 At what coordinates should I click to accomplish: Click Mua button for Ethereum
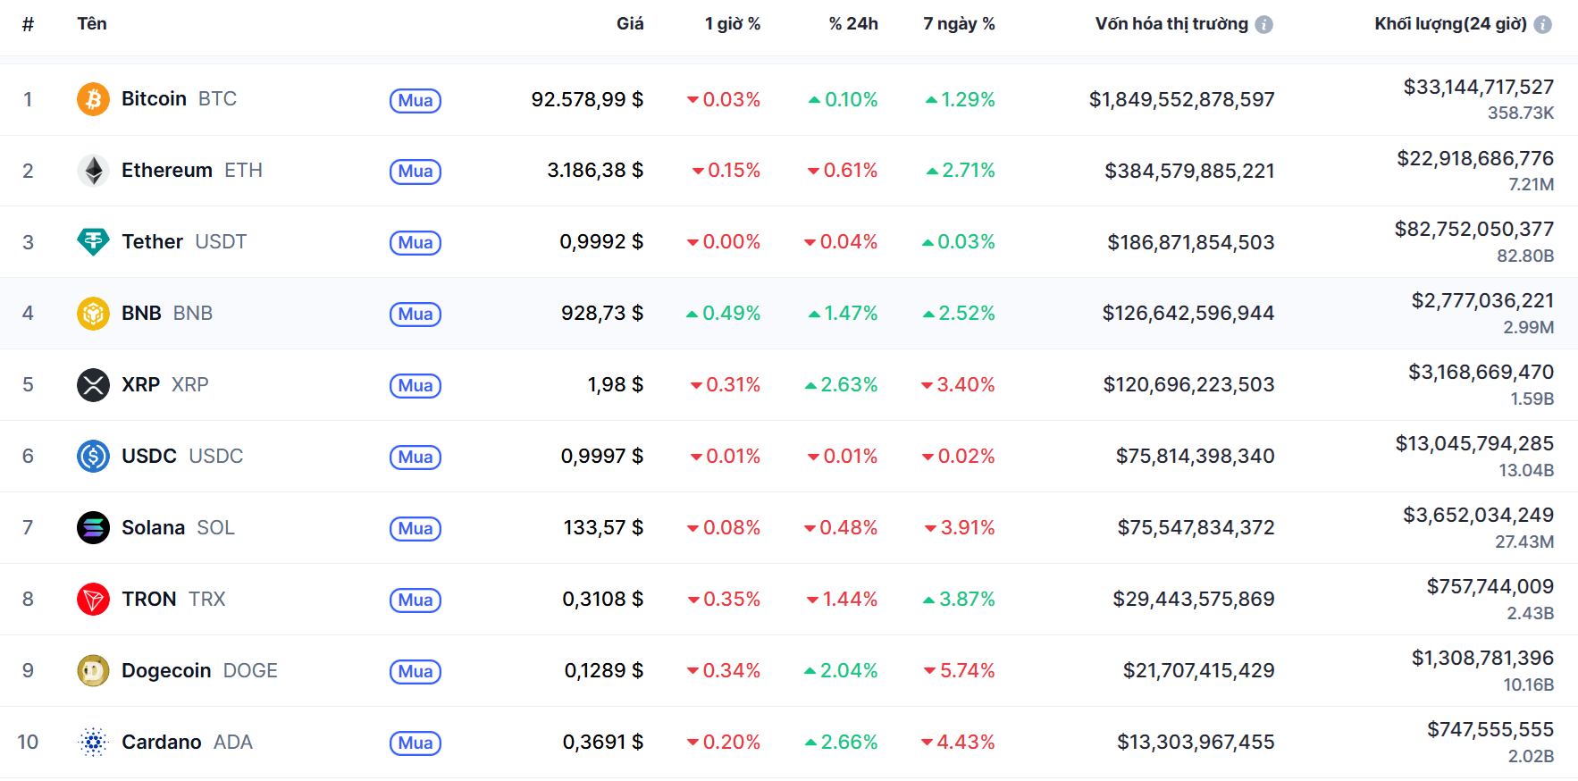[x=415, y=172]
